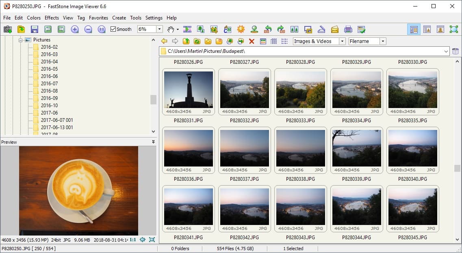Collapse the Preview panel chevron
Viewport: 462px width, 253px height.
(x=153, y=142)
